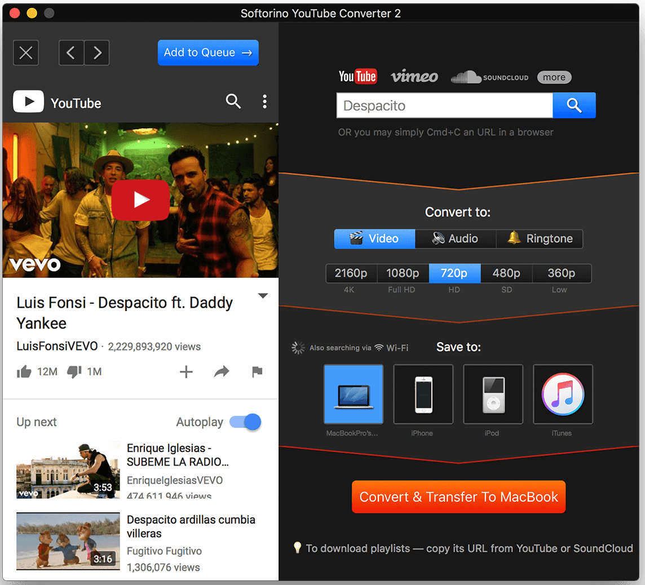Select Ringtone as the conversion format
645x585 pixels.
pos(539,238)
